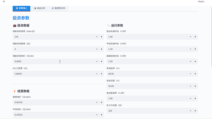212x119 pixels.
Task: Click the 运行参数 section heading
Action: (x=115, y=25)
